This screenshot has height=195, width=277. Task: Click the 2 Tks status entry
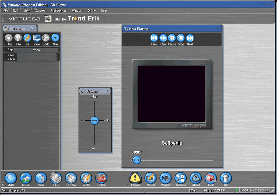(192, 190)
